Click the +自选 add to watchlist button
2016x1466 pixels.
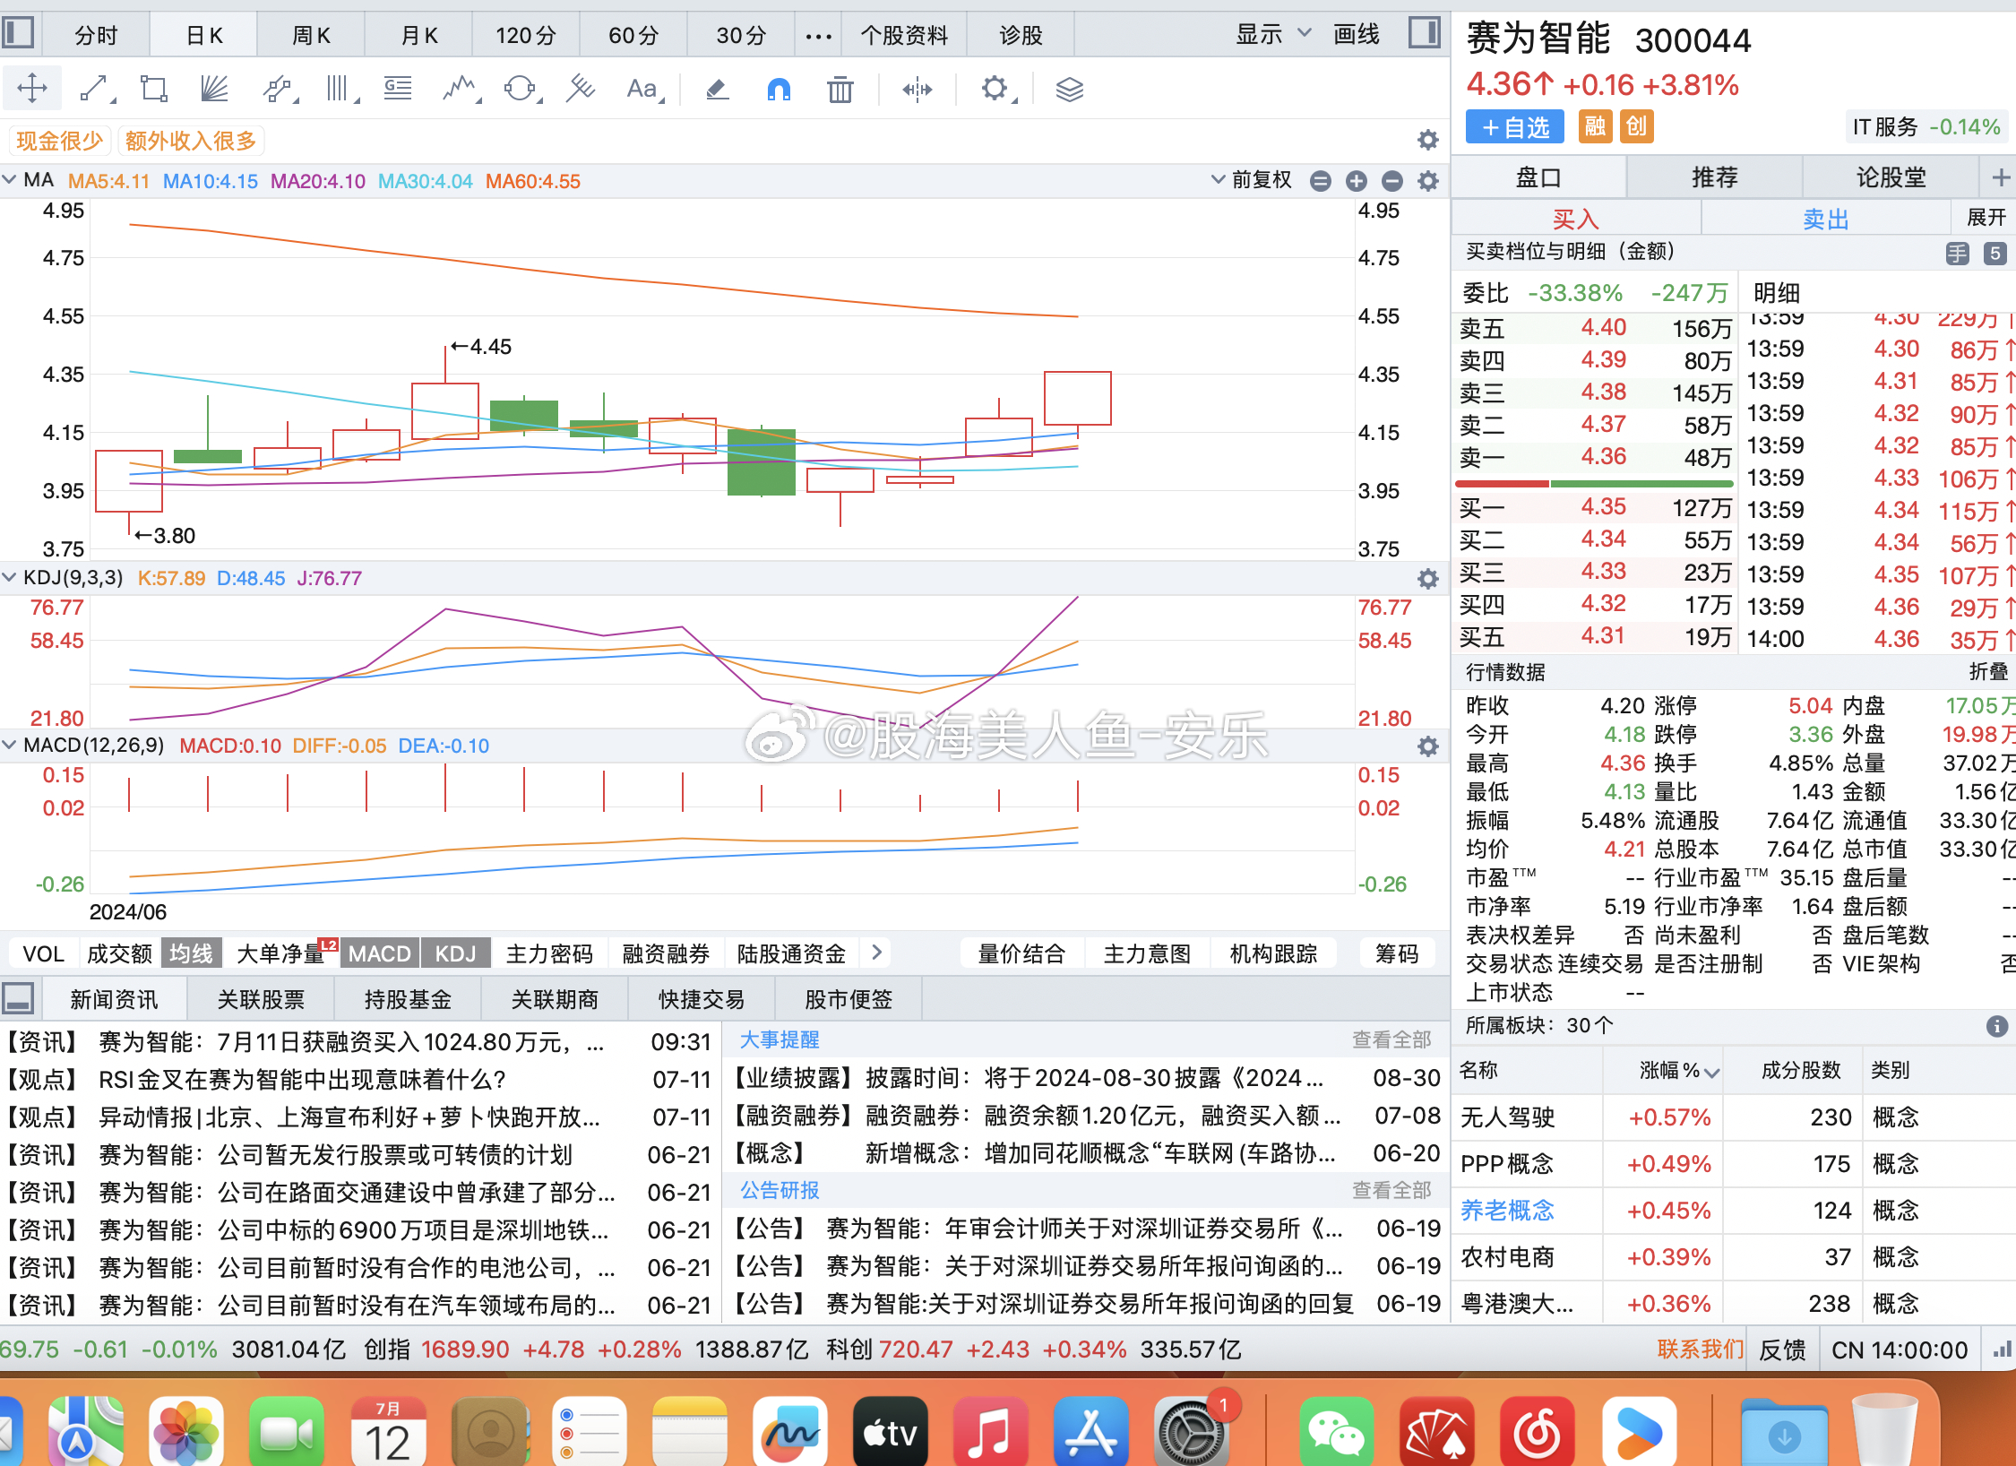pos(1514,127)
